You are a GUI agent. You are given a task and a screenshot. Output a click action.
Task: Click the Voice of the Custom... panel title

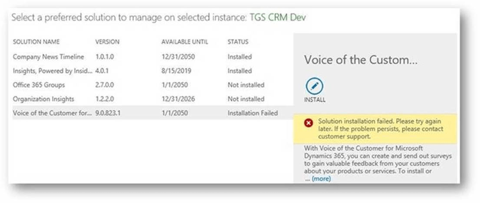click(361, 60)
